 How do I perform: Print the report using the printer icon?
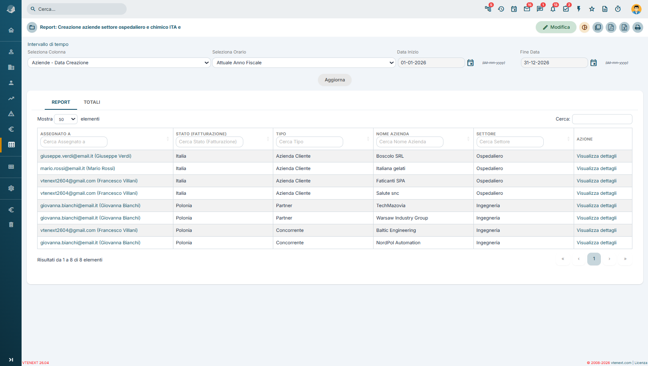click(638, 27)
